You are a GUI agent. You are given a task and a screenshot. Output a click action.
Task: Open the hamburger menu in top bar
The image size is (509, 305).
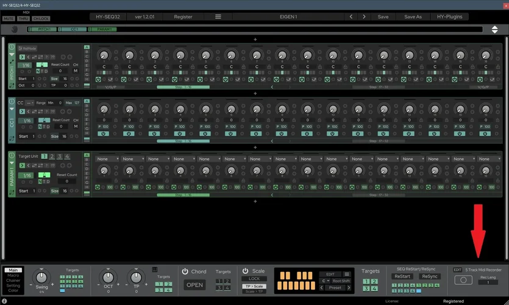click(218, 16)
